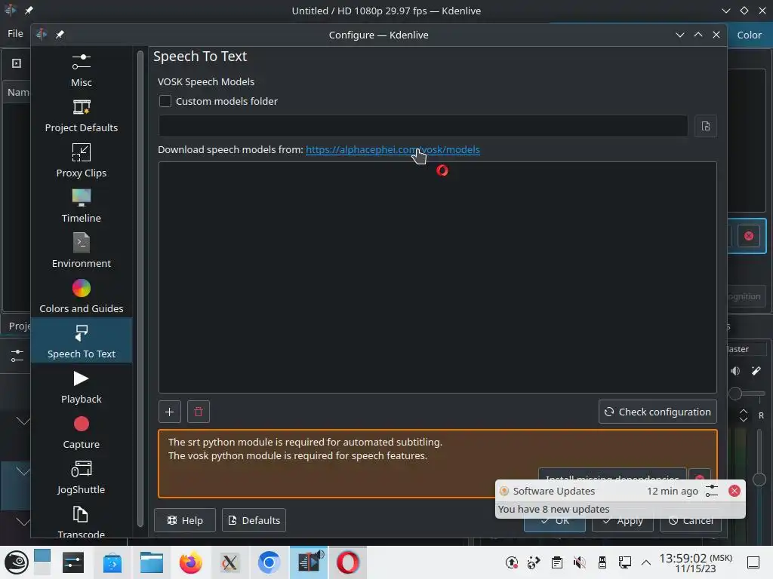Switch to the Color layout tab
Screen dimensions: 773x579
tap(749, 35)
